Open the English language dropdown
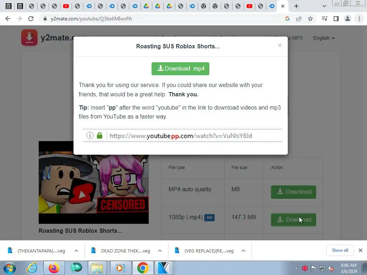367x275 pixels. (x=324, y=38)
